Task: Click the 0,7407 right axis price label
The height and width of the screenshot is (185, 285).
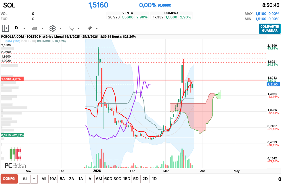Action: (272, 126)
